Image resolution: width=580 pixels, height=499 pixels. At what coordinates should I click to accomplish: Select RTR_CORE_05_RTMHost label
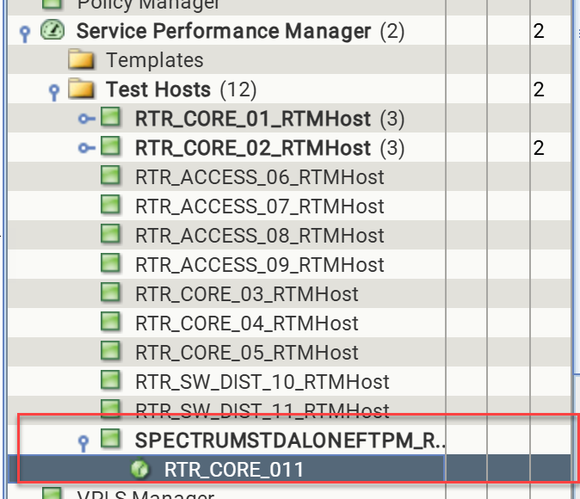[x=247, y=353]
